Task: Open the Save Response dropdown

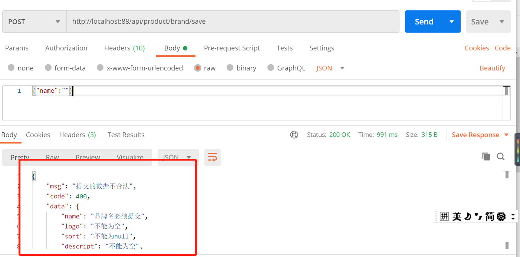Action: pos(480,135)
